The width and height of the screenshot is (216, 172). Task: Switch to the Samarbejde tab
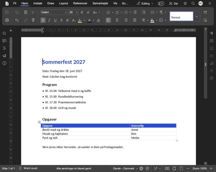(x=100, y=3)
